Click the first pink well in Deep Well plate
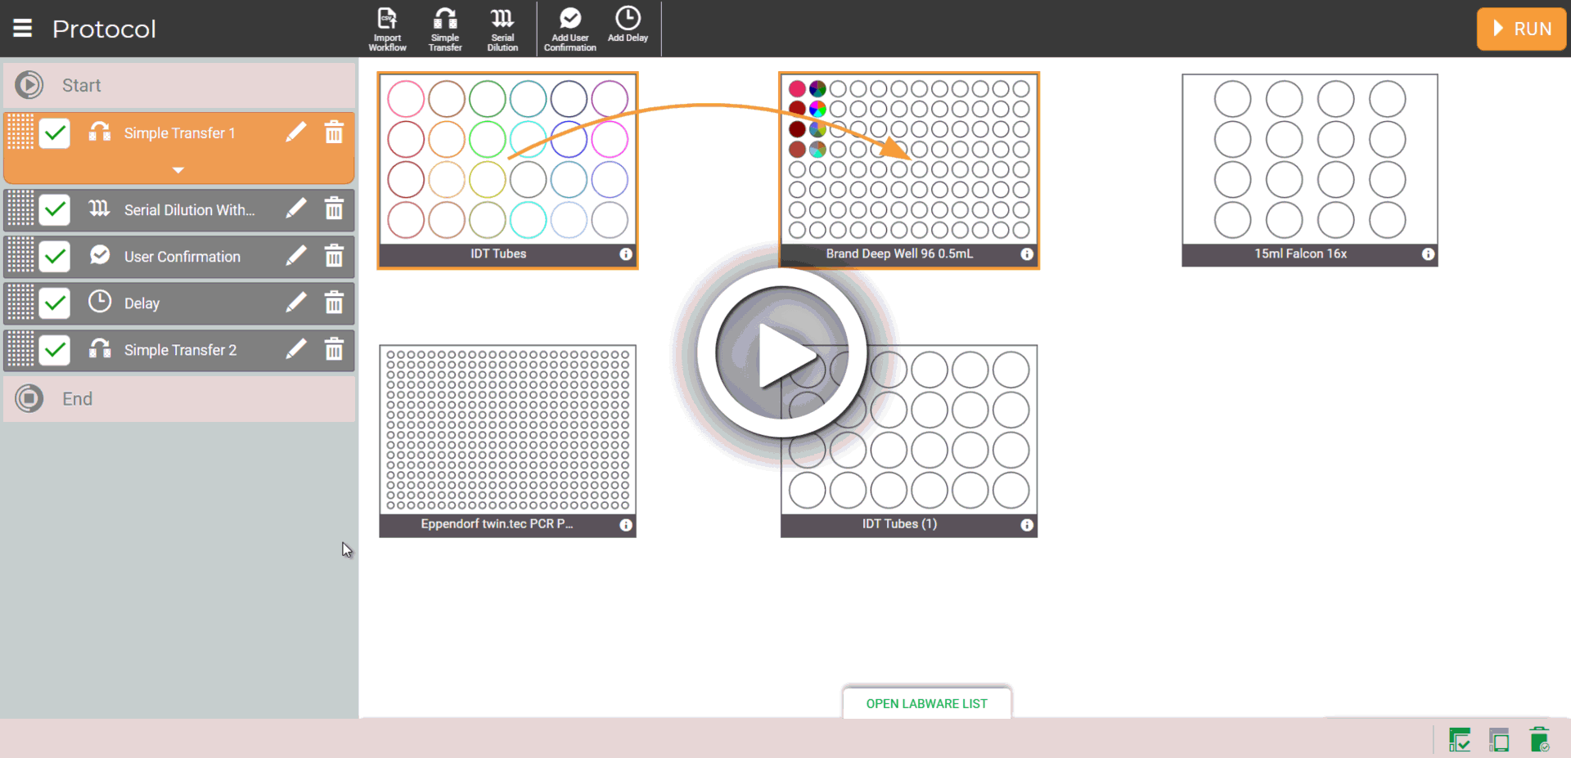 [797, 88]
